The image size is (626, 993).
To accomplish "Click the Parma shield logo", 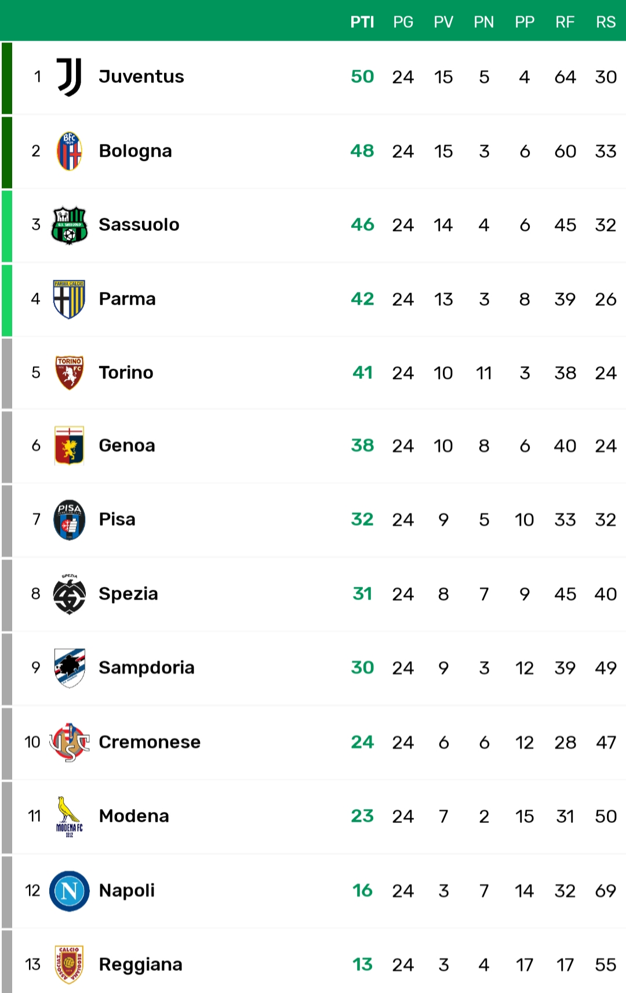I will tap(69, 299).
